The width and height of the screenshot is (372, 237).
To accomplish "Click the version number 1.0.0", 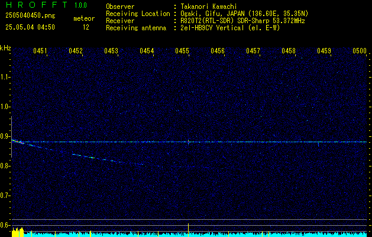I will tap(80, 5).
